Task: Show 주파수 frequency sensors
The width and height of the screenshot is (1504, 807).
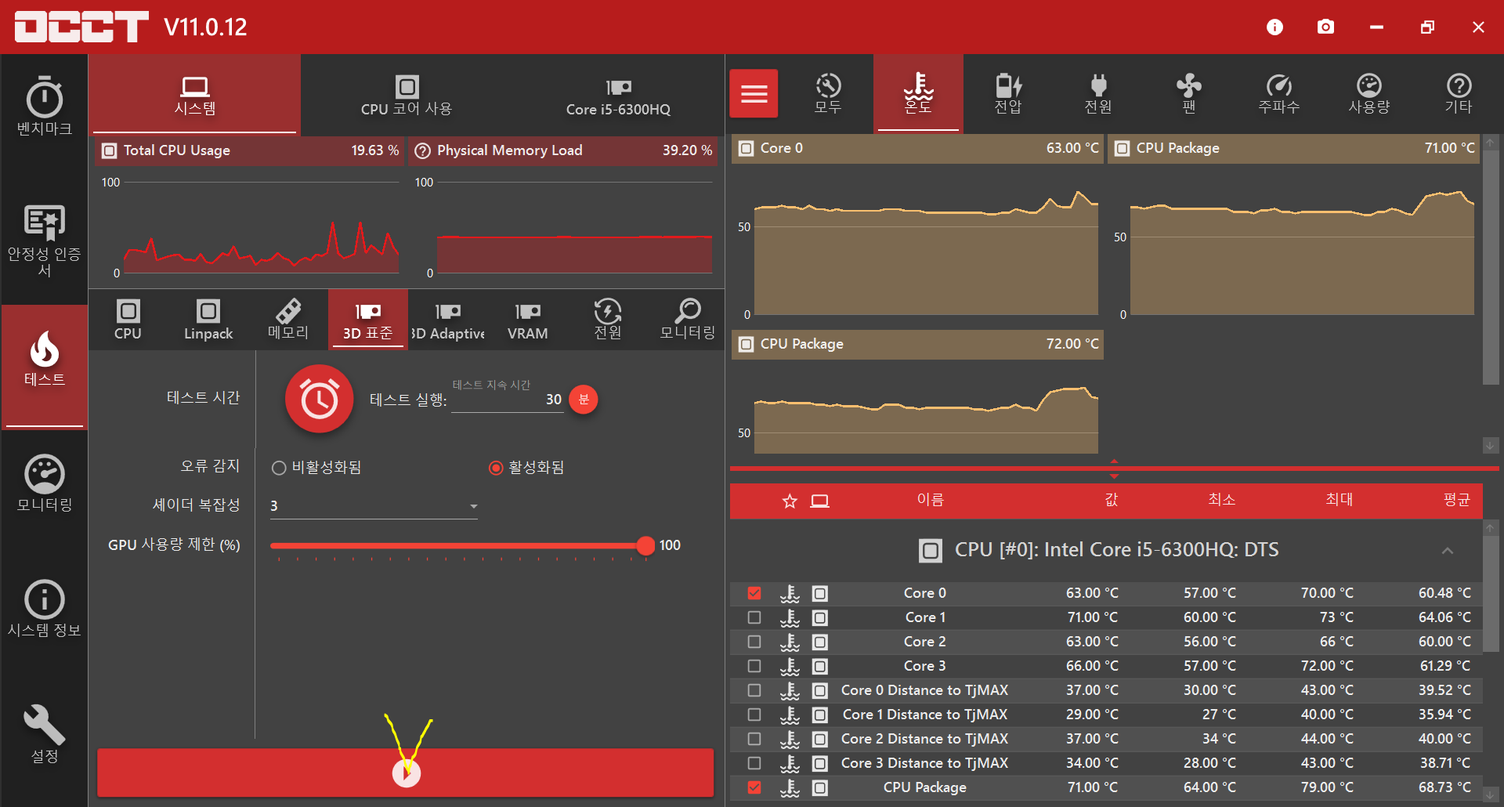Action: [1278, 94]
